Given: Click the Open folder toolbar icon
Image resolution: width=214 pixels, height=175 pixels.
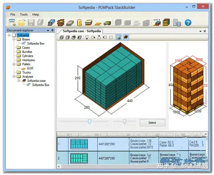Looking at the screenshot, I should pos(22,23).
